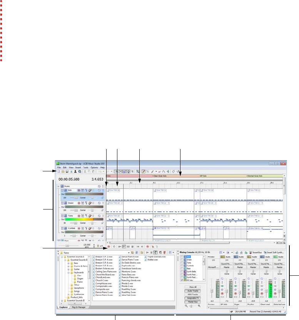
Task: Open the draw tool options dropdown arrow
Action: click(156, 172)
